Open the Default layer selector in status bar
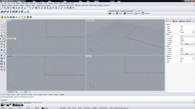 45,108
